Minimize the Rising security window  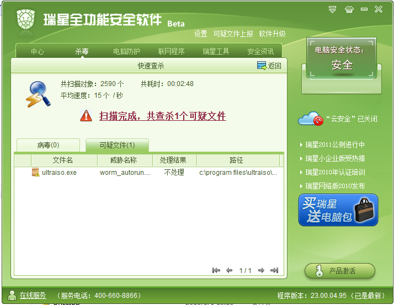pos(364,9)
